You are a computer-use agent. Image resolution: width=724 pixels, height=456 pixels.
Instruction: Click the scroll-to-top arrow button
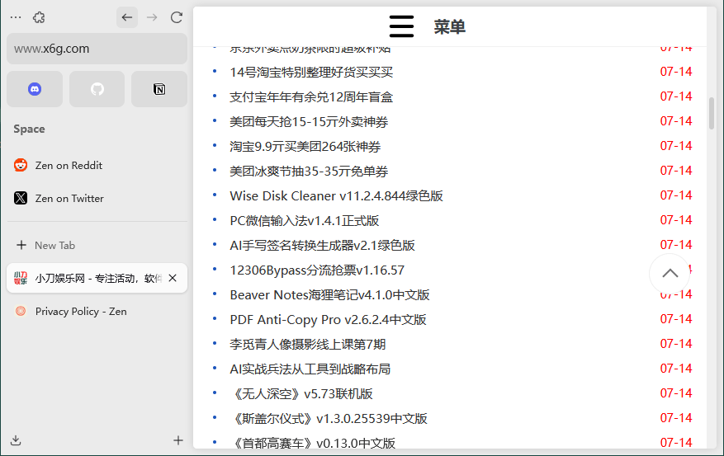click(670, 273)
